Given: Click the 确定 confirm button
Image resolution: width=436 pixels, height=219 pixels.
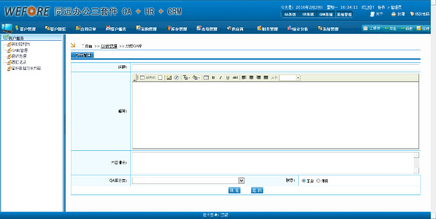Looking at the screenshot, I should point(234,190).
